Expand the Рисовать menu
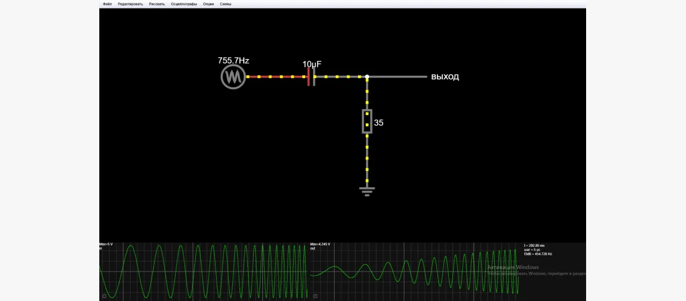This screenshot has height=301, width=686. point(156,4)
